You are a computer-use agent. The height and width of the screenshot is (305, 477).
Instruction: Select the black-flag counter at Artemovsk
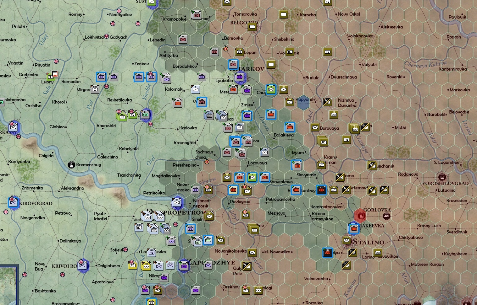point(346,190)
